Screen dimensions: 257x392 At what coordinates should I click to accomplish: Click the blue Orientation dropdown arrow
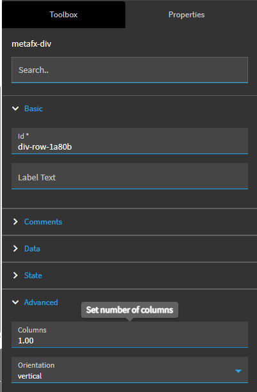coord(238,372)
